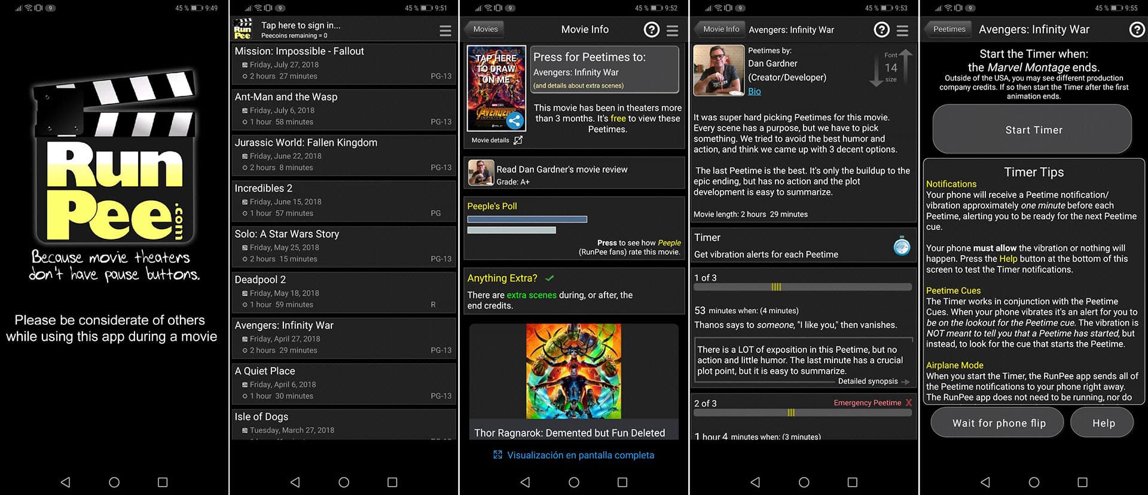The width and height of the screenshot is (1148, 495).
Task: Tap 'Tap here to sign in...'
Action: 301,25
